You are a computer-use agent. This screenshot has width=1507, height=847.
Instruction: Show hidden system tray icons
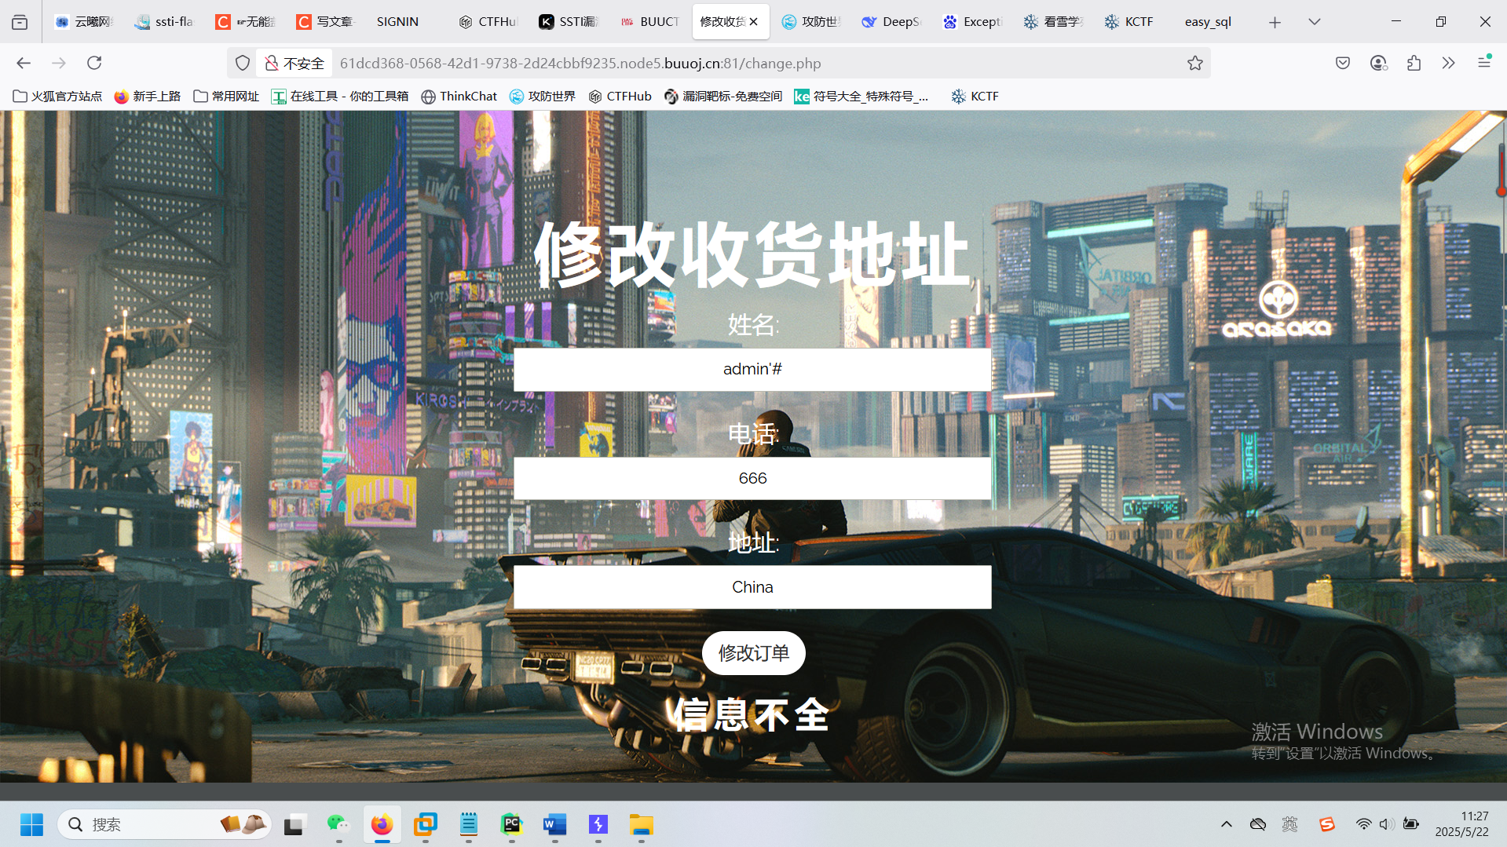[1226, 824]
